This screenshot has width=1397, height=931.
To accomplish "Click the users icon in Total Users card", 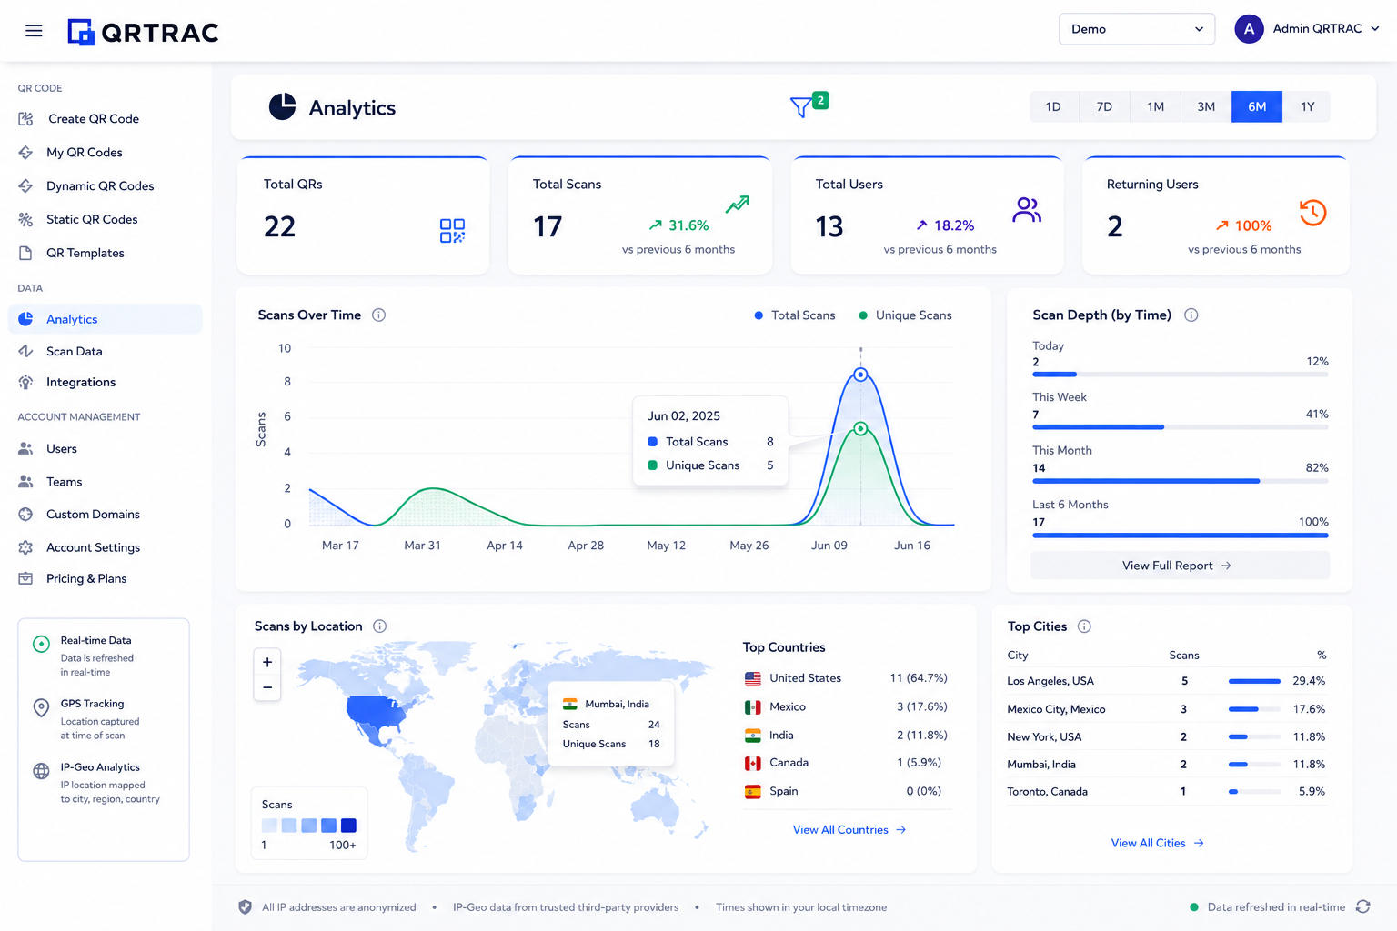I will [x=1027, y=210].
